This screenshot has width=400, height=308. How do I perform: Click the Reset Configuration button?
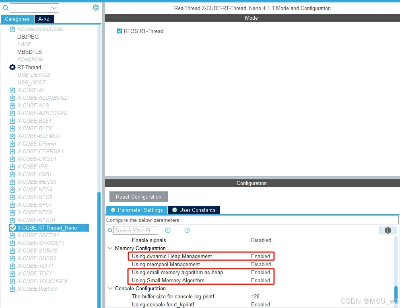pos(138,197)
